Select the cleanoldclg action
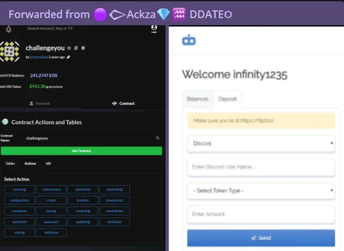This screenshot has width=344, height=251. [x=114, y=190]
